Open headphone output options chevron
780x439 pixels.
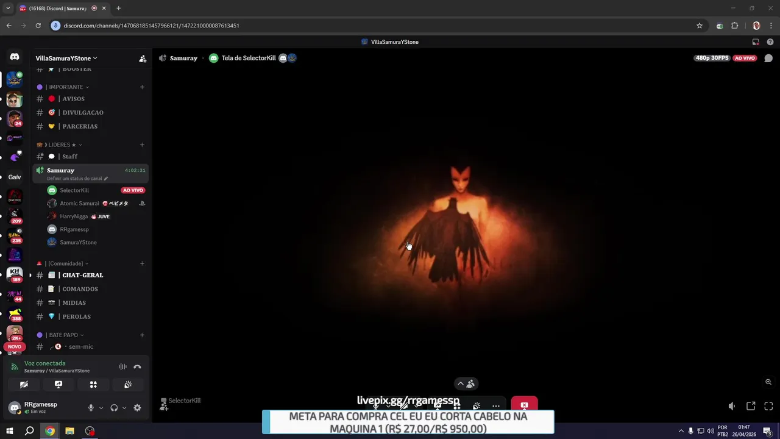pyautogui.click(x=124, y=408)
